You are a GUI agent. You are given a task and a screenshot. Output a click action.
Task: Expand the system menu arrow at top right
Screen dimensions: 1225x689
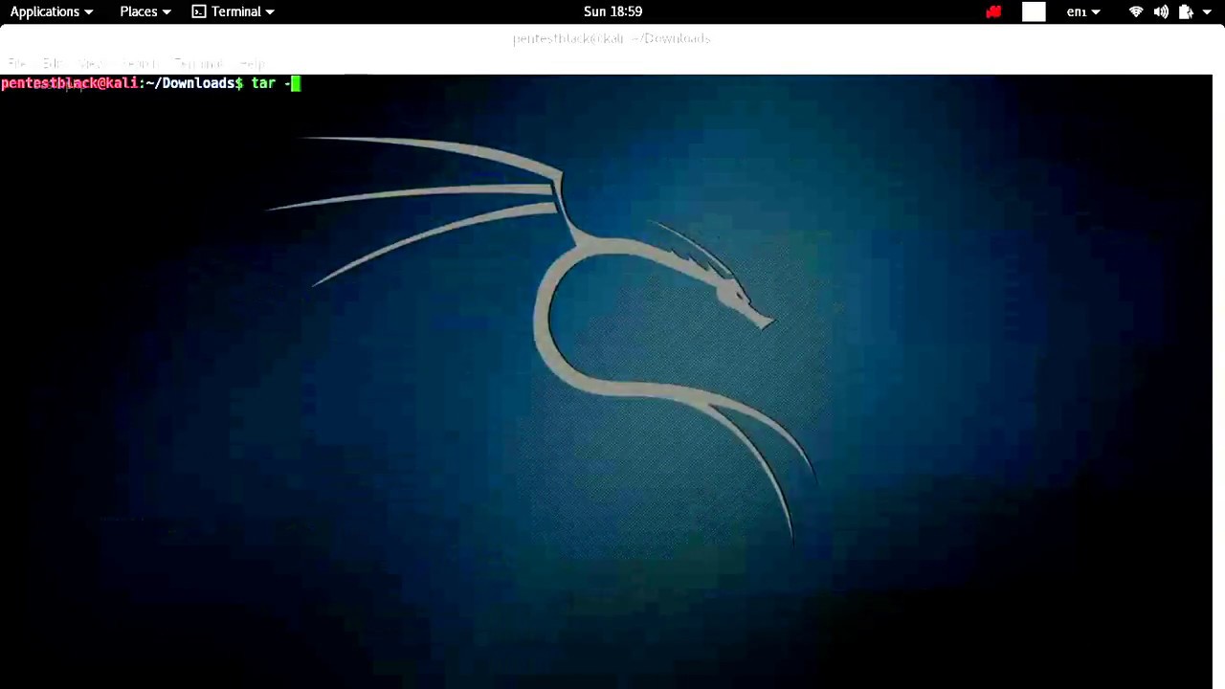pyautogui.click(x=1209, y=11)
